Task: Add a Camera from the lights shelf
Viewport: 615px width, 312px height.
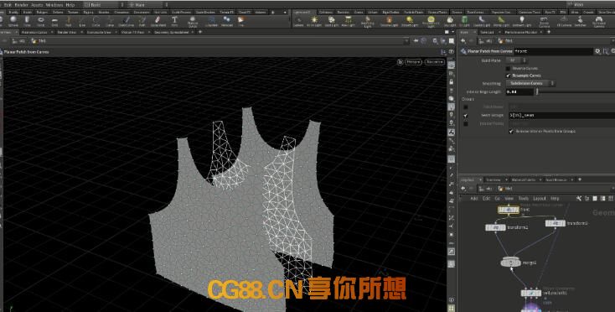Action: 298,21
